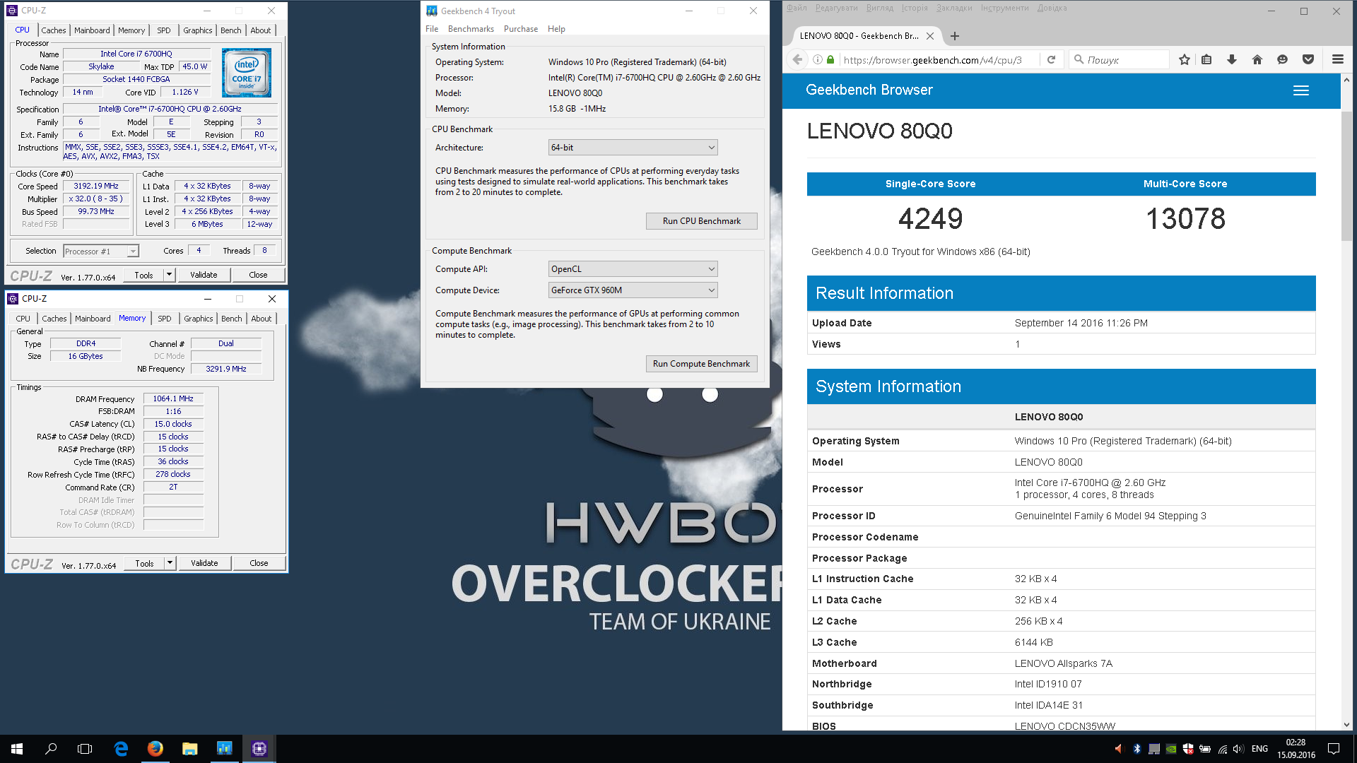Click Close button in top CPU-Z window
This screenshot has width=1357, height=763.
(x=258, y=275)
